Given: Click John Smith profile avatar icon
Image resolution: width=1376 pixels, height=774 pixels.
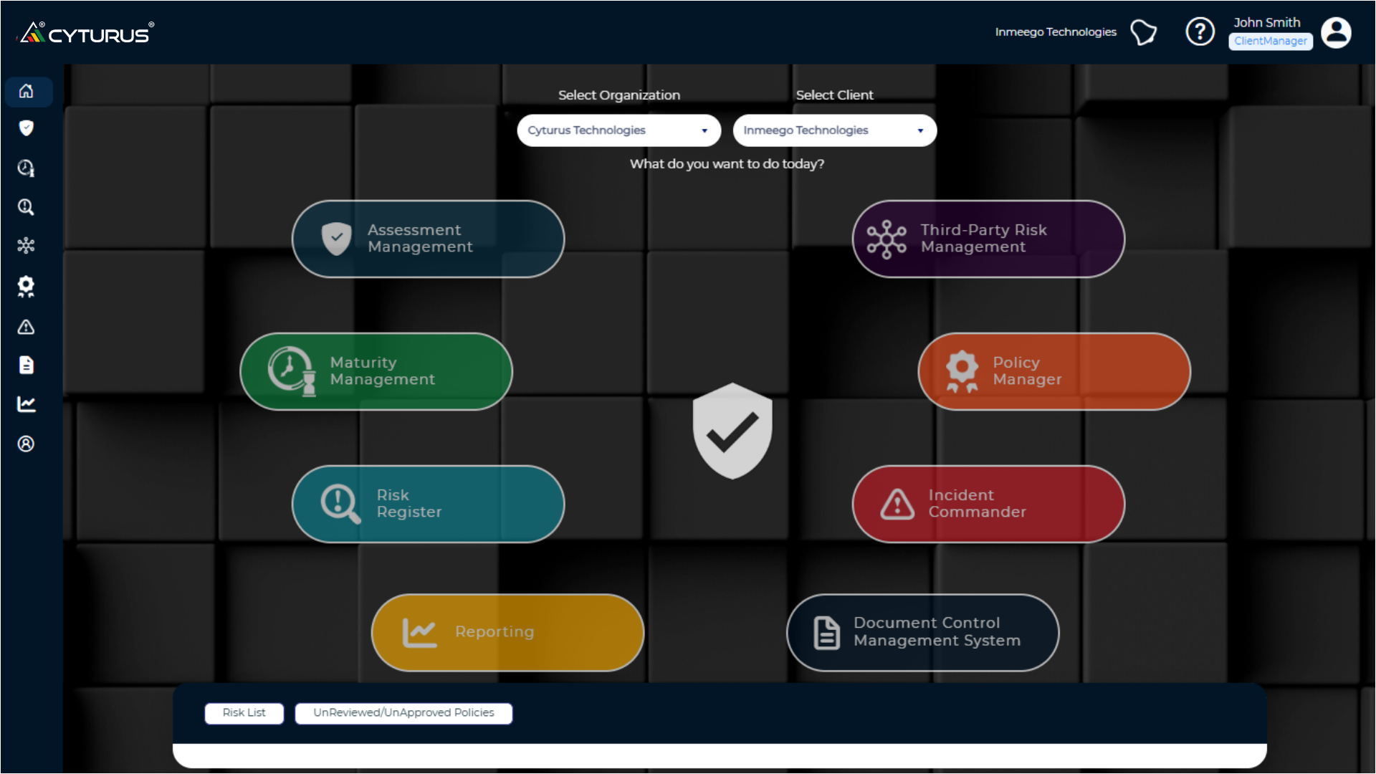Looking at the screenshot, I should (1336, 32).
